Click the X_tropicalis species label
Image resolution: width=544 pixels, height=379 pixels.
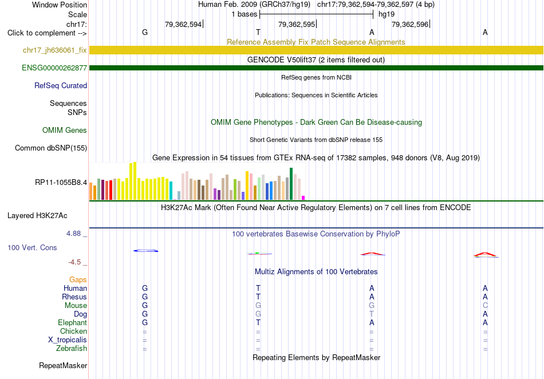68,340
